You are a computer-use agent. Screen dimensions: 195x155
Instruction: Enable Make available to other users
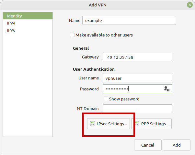[x=72, y=35]
